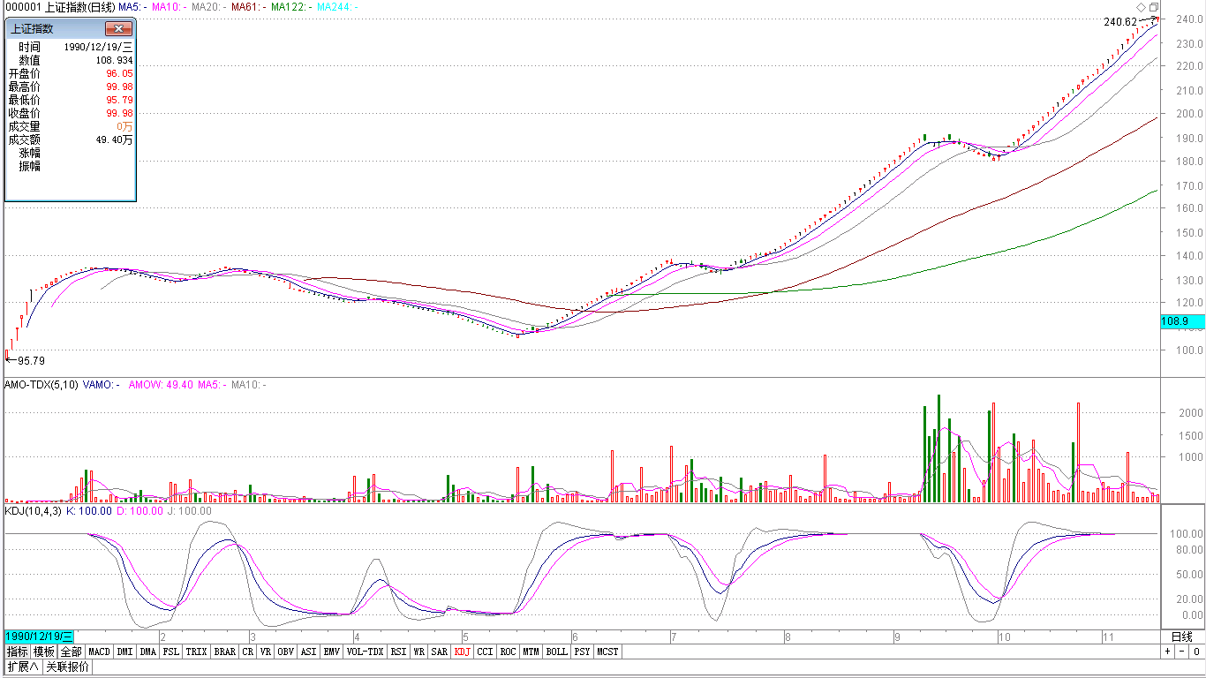This screenshot has height=678, width=1206.
Task: Select the ROC indicator
Action: pyautogui.click(x=508, y=652)
